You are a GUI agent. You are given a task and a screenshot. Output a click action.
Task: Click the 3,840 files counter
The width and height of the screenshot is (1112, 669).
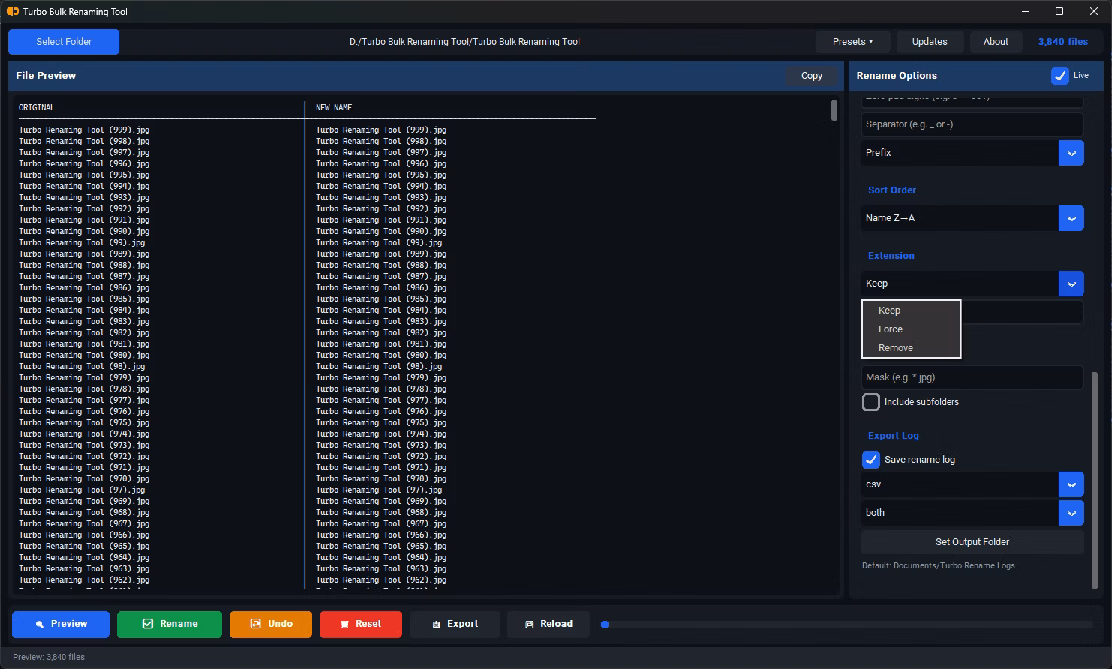coord(1062,42)
